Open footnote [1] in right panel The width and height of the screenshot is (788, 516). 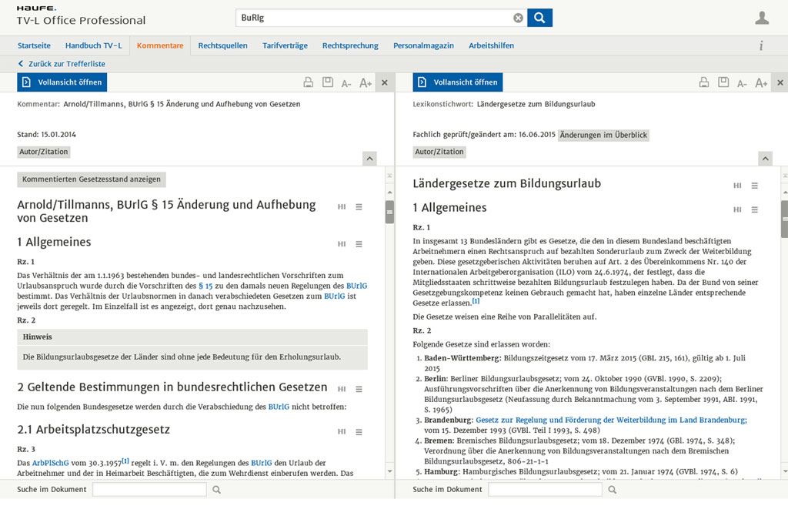coord(476,301)
